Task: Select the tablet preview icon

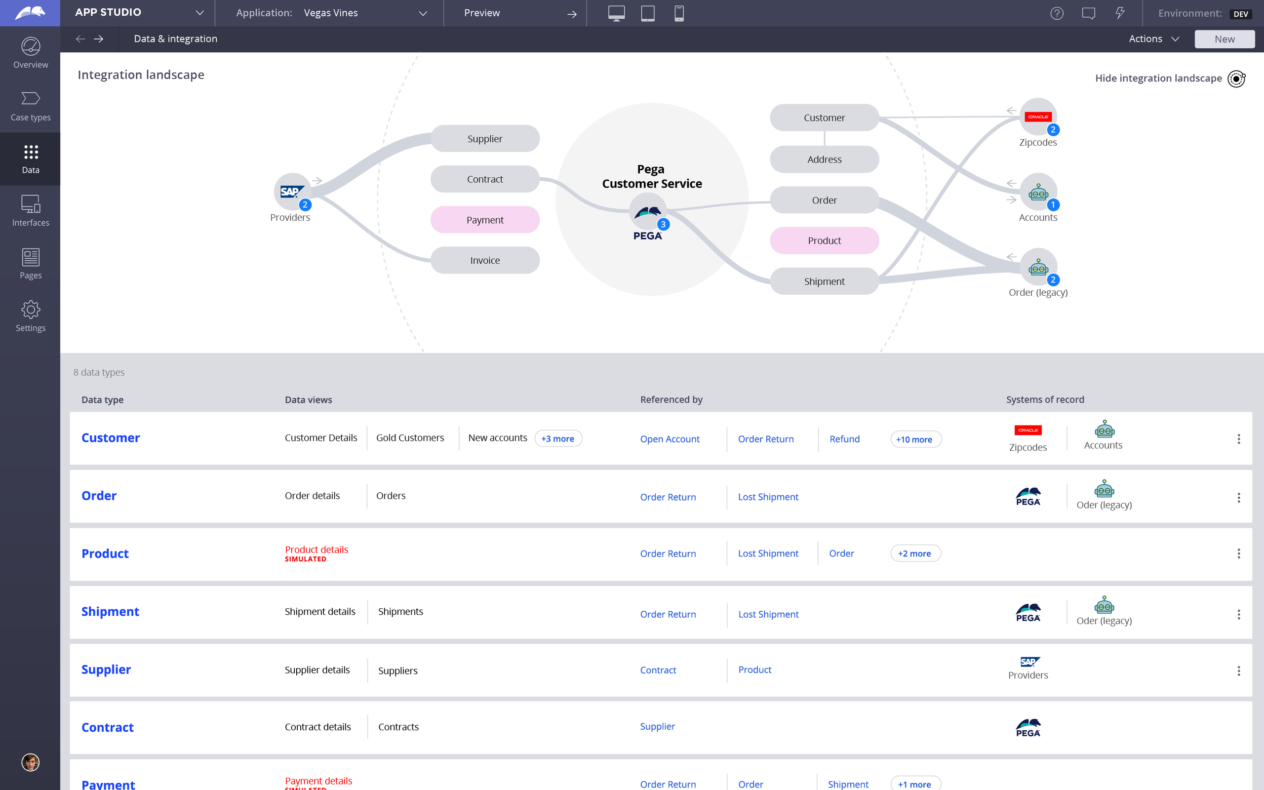Action: pos(648,13)
